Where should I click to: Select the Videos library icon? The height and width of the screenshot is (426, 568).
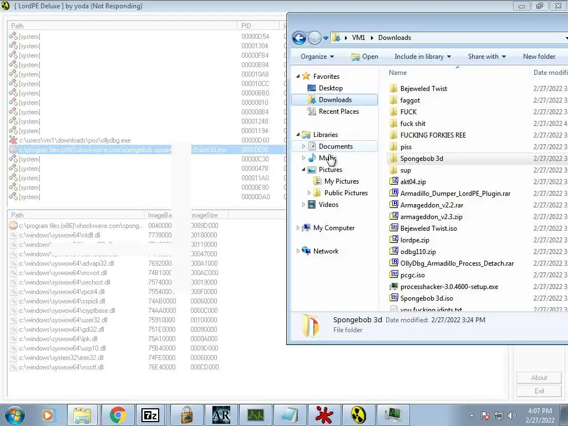point(312,205)
